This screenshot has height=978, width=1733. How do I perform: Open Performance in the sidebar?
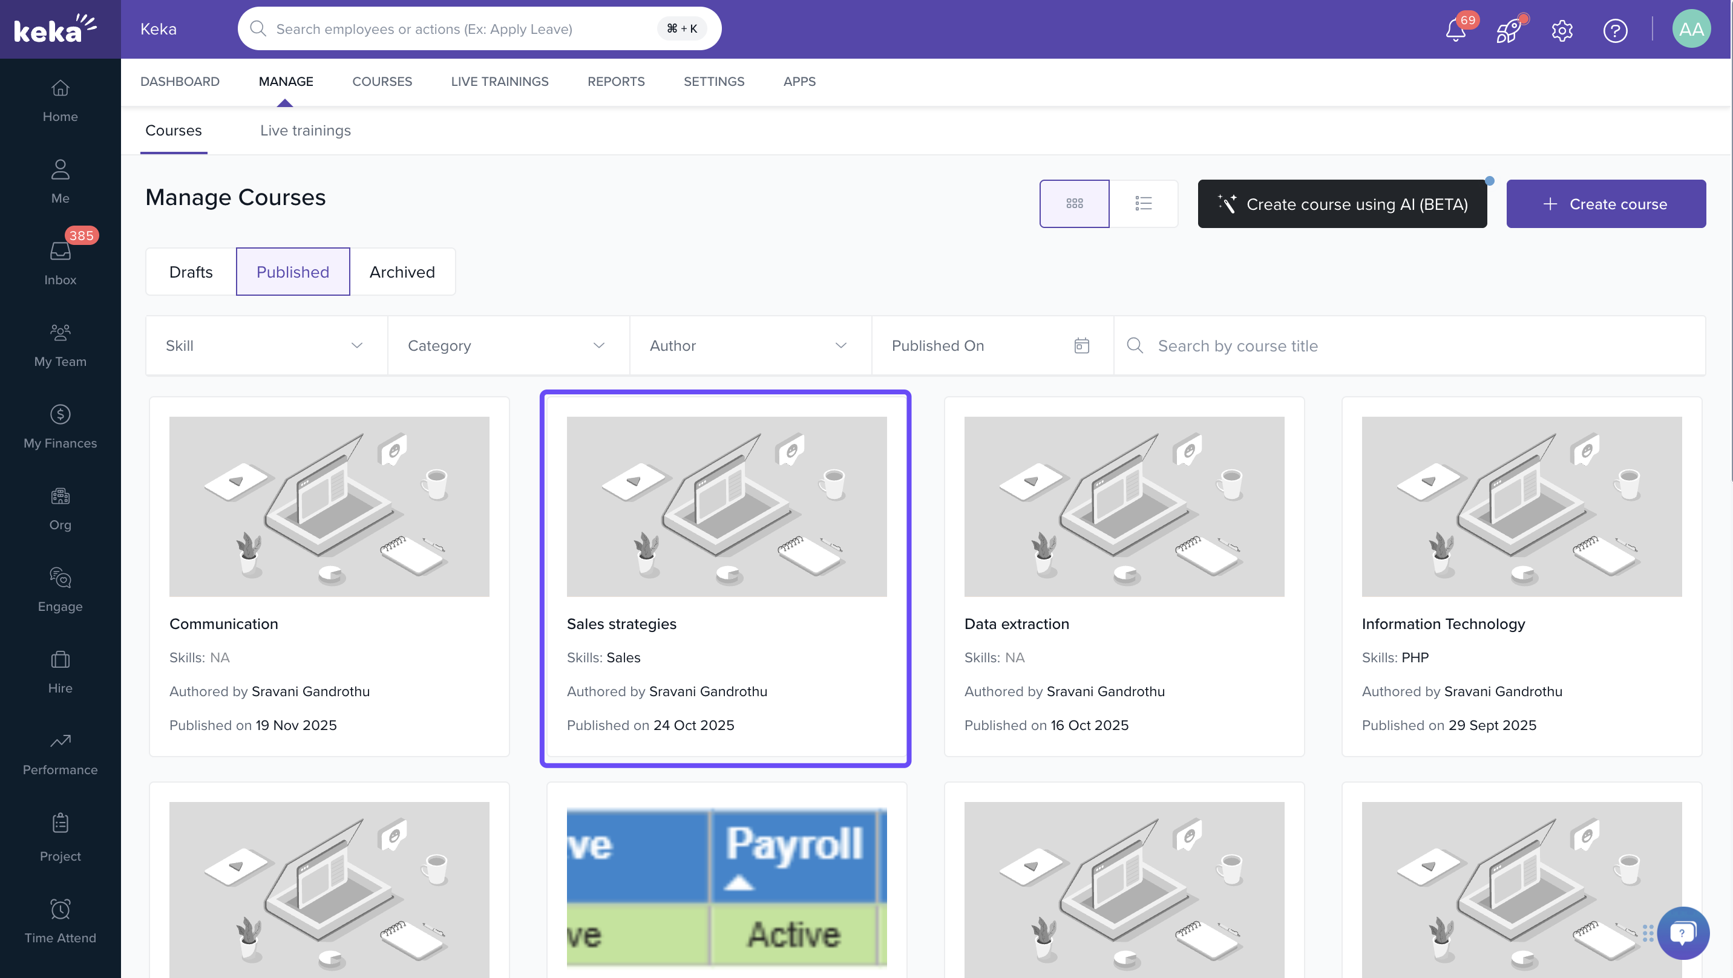[x=60, y=752]
